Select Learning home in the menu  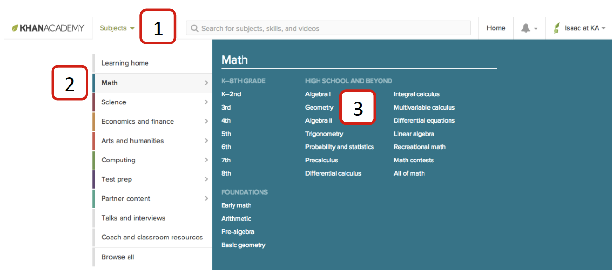[152, 63]
